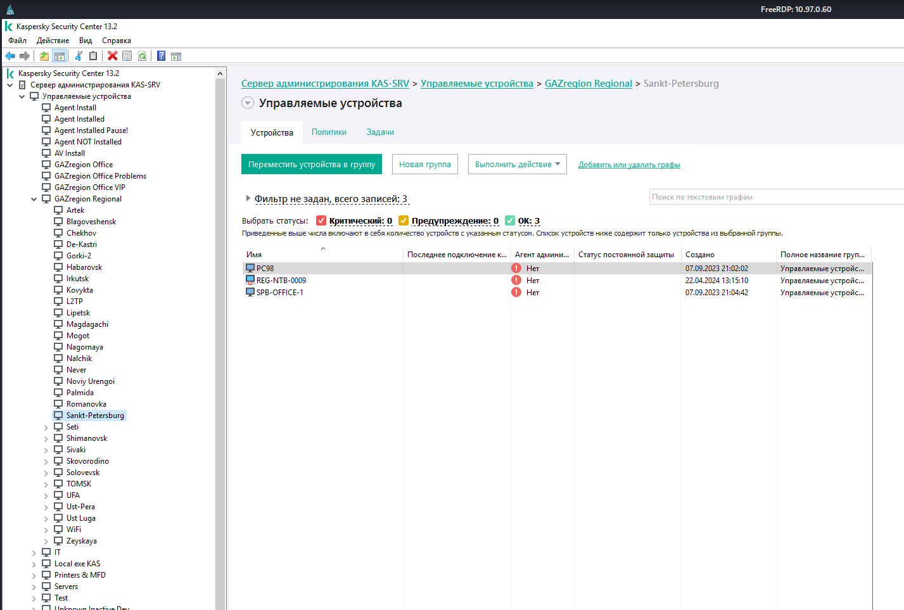
Task: Open the Выполнить действие dropdown
Action: coord(517,164)
